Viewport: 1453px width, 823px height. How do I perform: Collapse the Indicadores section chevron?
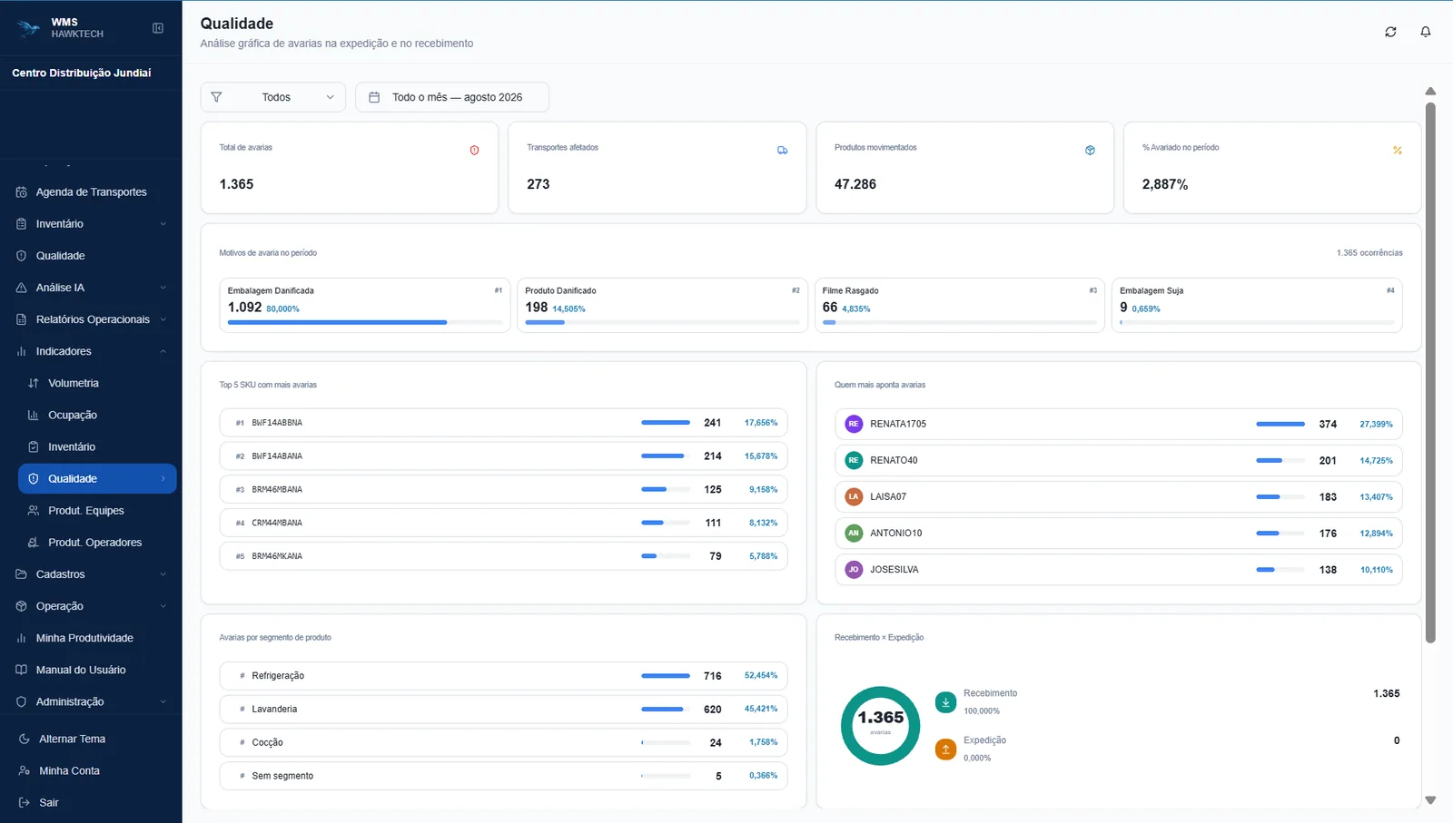point(163,351)
